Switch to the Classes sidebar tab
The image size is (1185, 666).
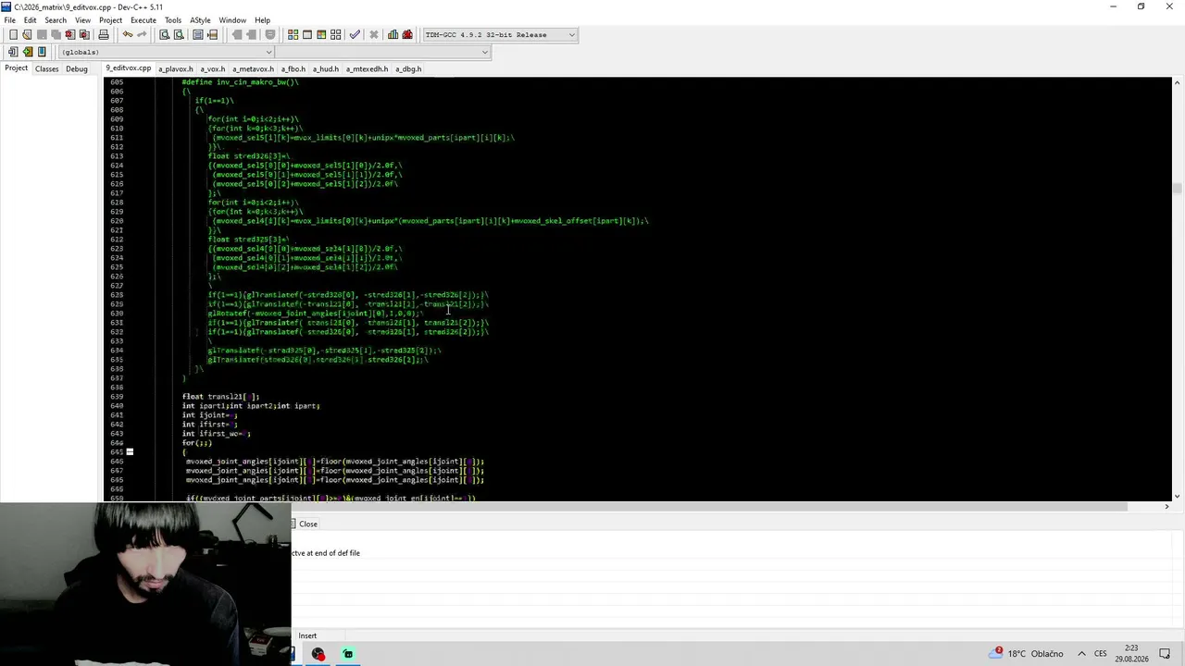(x=46, y=68)
